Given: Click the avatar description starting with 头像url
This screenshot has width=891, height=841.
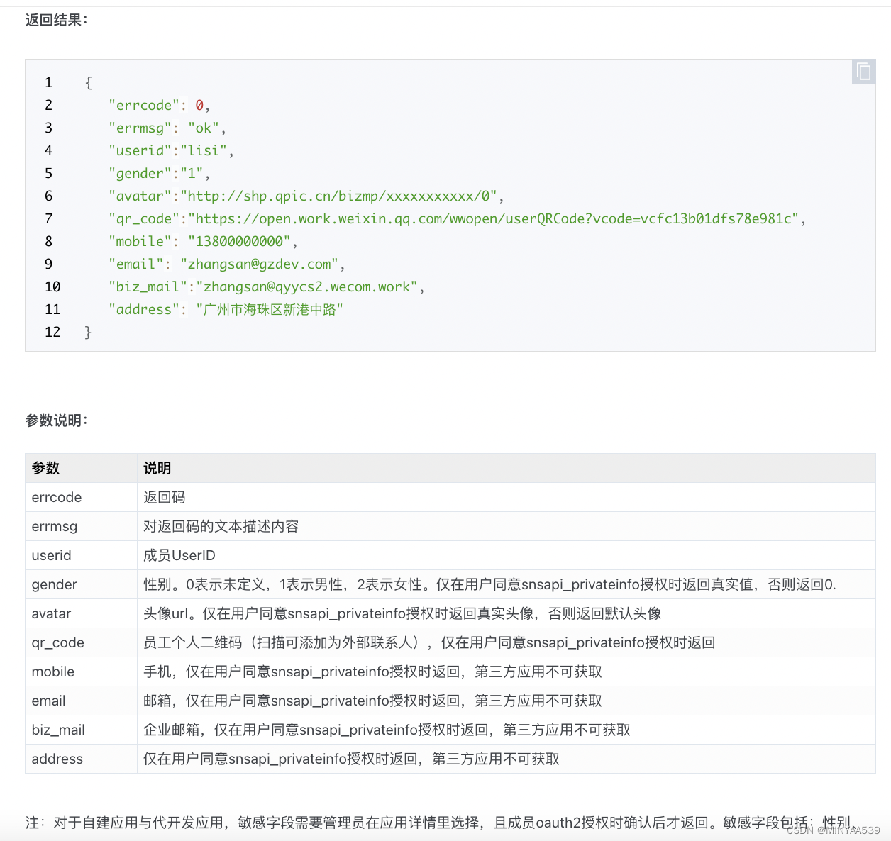Looking at the screenshot, I should (x=402, y=613).
